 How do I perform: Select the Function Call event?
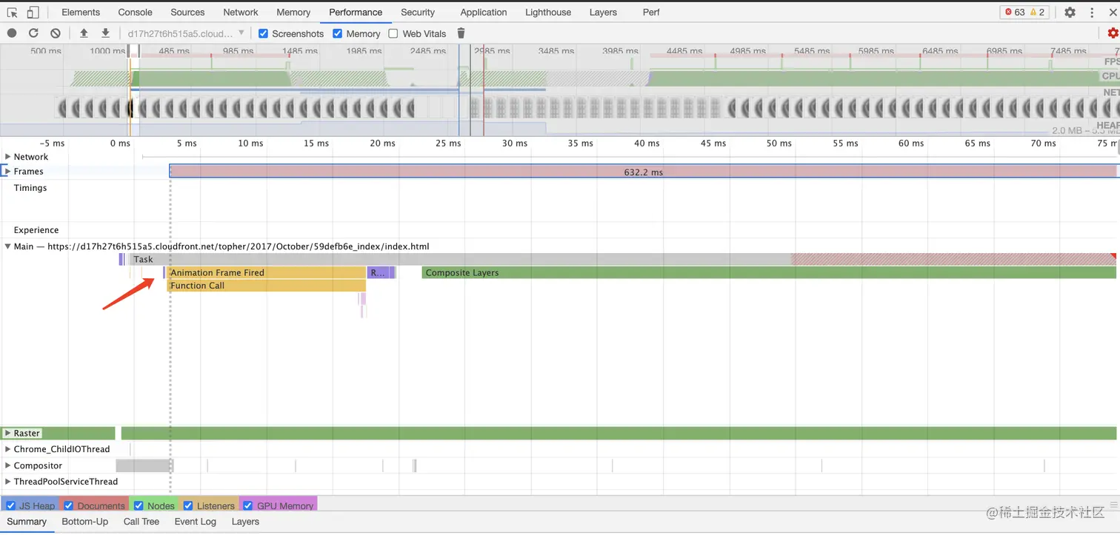tap(267, 286)
